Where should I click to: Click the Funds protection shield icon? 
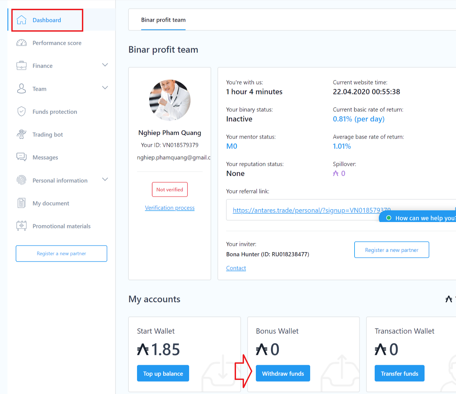[x=21, y=112]
